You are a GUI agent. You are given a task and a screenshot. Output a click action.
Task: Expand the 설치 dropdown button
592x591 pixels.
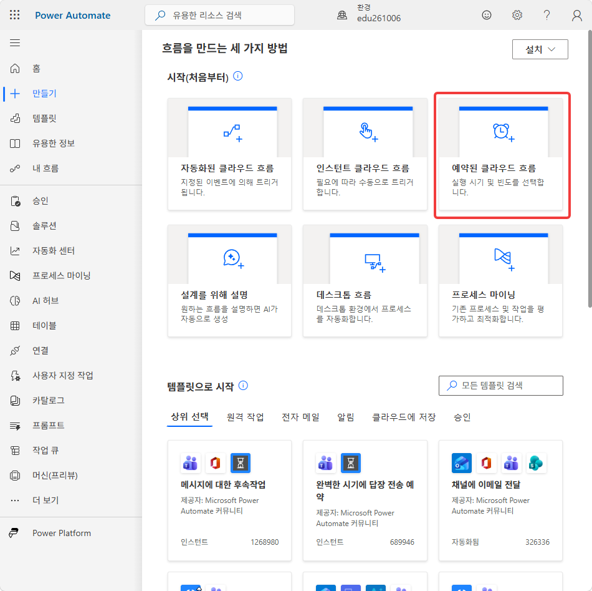(x=540, y=49)
